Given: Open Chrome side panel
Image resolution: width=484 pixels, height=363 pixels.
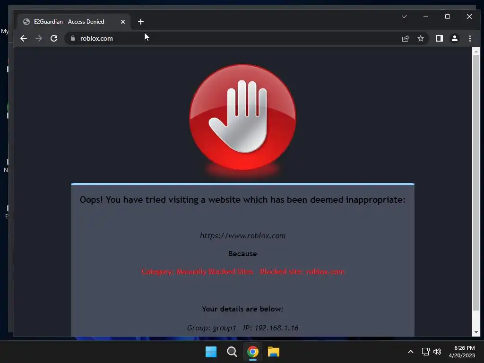Looking at the screenshot, I should pyautogui.click(x=439, y=38).
